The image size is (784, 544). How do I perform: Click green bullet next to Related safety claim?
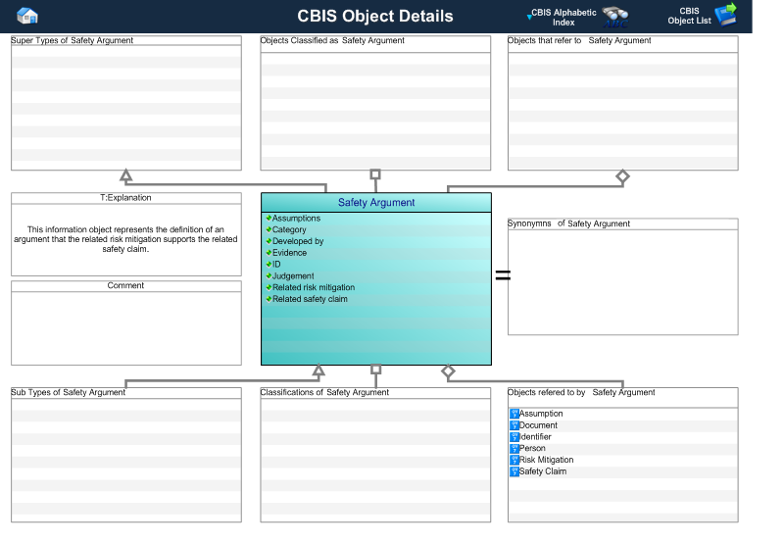coord(269,299)
